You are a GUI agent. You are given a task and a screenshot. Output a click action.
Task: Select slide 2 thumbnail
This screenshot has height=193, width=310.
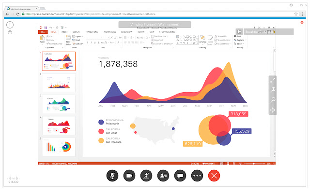click(59, 83)
